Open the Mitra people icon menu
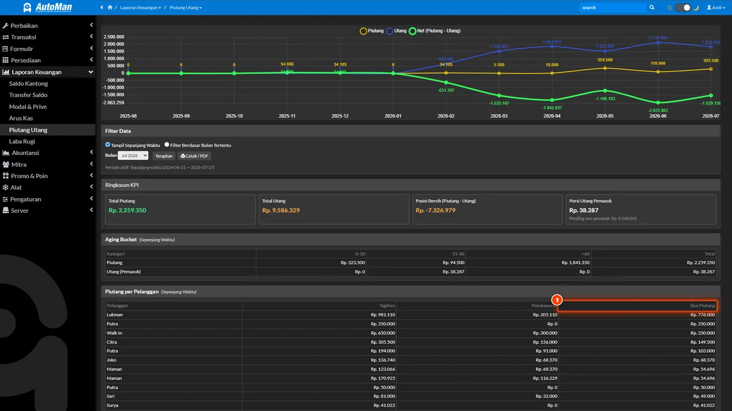 coord(47,164)
